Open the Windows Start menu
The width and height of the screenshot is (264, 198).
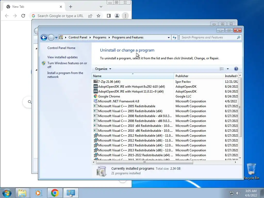click(7, 193)
